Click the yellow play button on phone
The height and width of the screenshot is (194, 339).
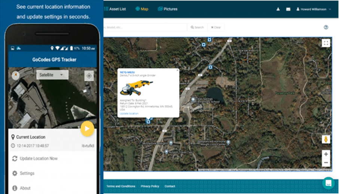[87, 129]
